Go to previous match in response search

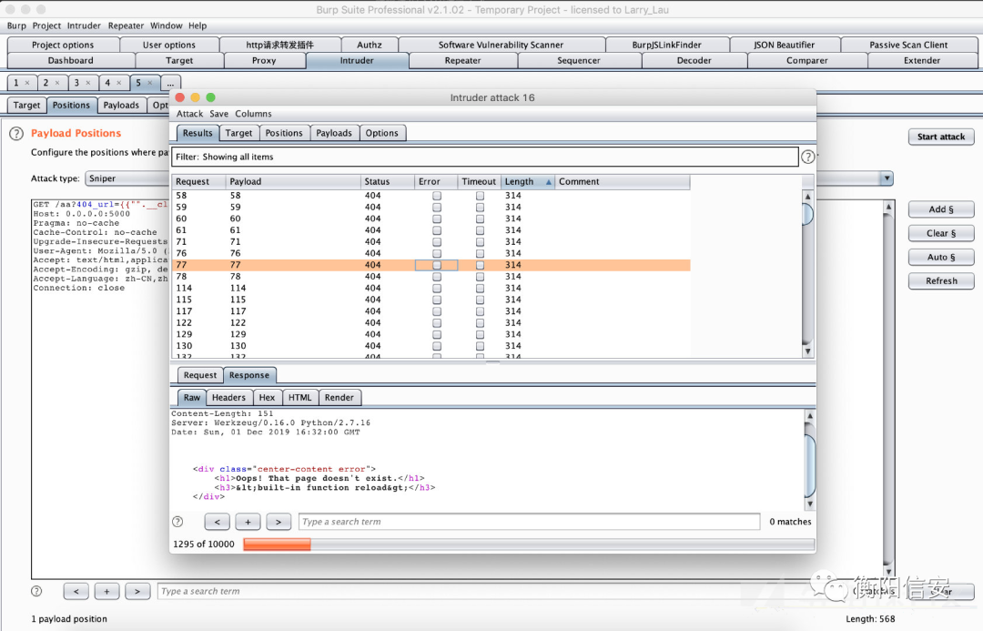coord(217,521)
